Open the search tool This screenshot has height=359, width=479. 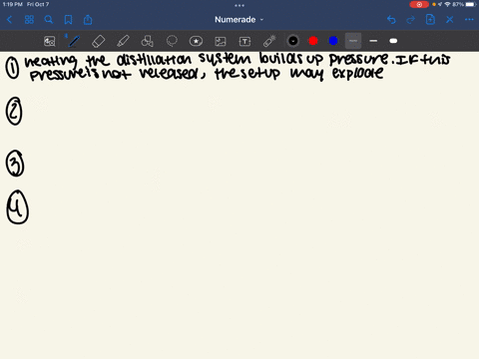[49, 20]
